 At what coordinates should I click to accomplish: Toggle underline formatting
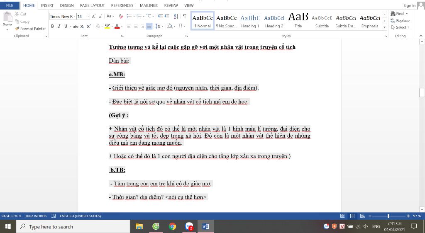tap(66, 26)
